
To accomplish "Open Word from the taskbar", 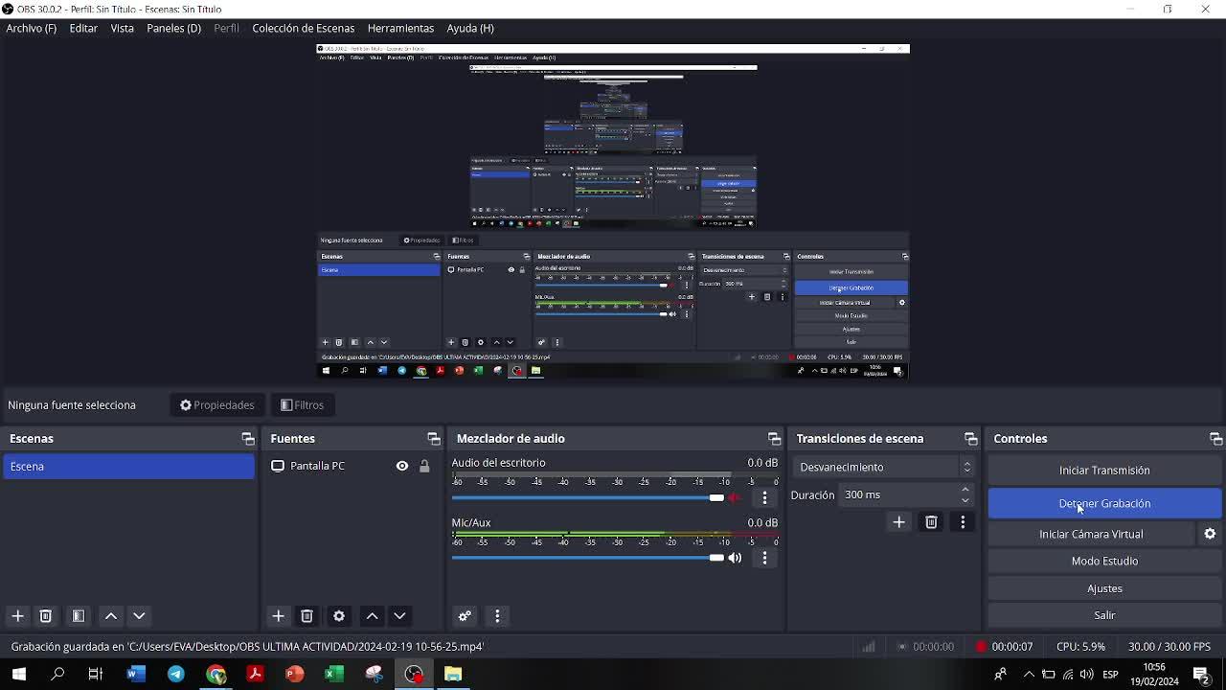I will click(x=135, y=674).
